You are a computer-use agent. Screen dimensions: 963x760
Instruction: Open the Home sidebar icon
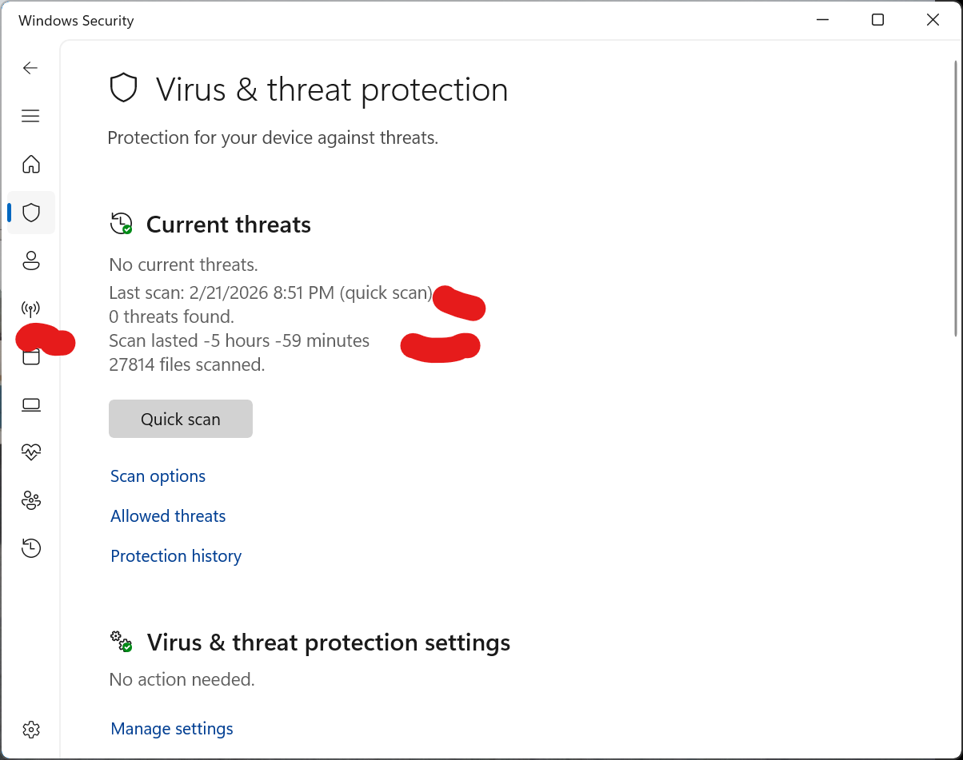(30, 165)
